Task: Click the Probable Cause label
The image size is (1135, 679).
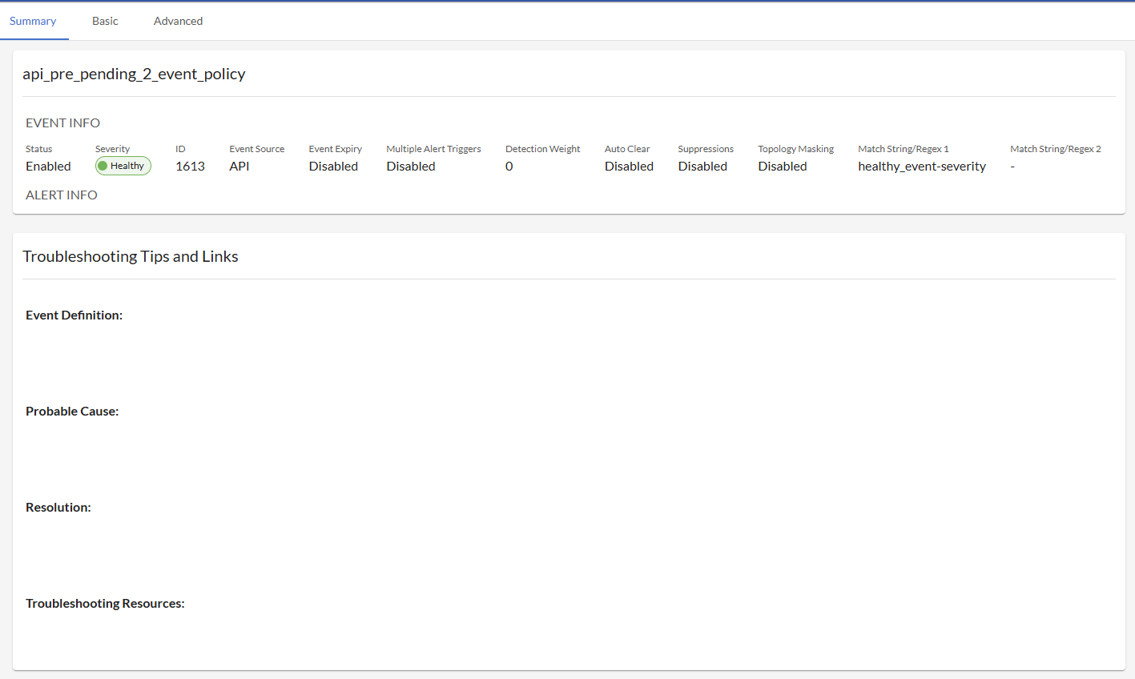Action: coord(72,412)
